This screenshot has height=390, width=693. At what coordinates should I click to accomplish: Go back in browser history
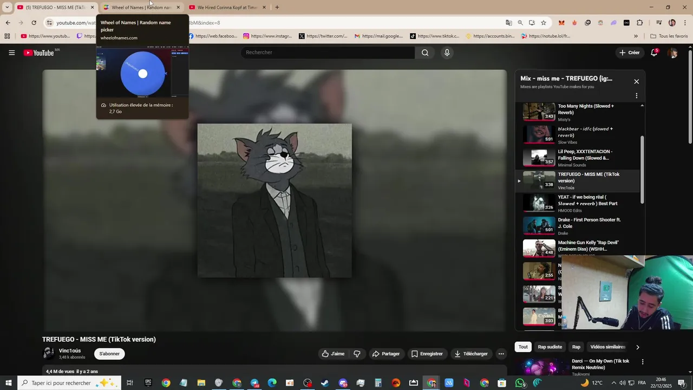coord(8,23)
